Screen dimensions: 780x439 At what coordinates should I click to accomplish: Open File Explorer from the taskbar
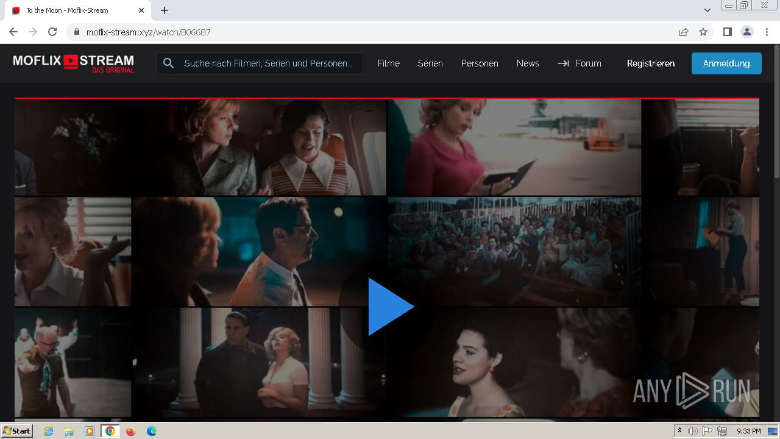coord(69,431)
